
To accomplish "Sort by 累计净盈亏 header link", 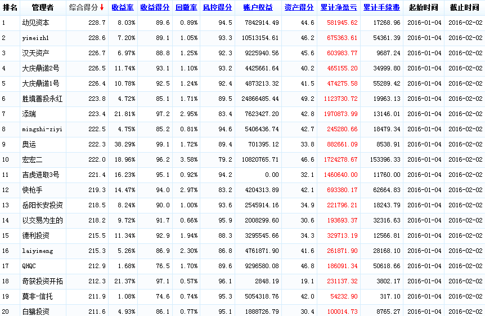I will (x=339, y=7).
